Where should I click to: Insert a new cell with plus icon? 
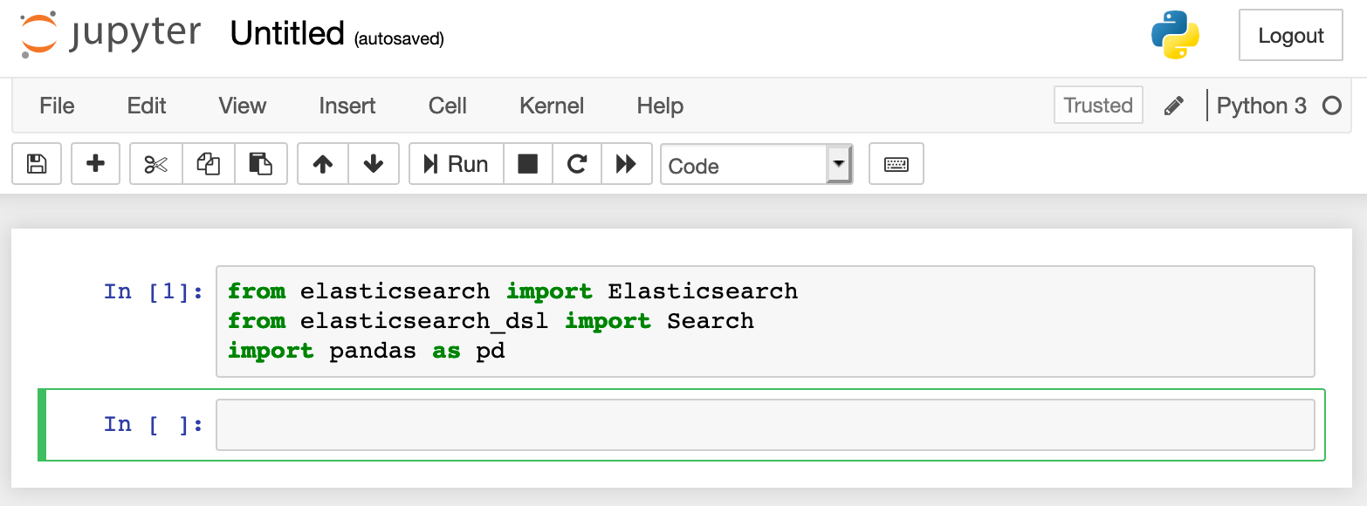[x=95, y=163]
